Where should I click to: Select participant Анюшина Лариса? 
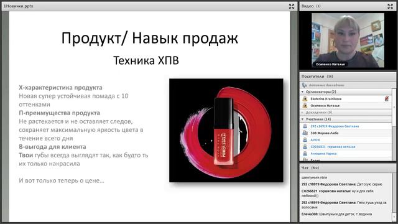pyautogui.click(x=346, y=154)
